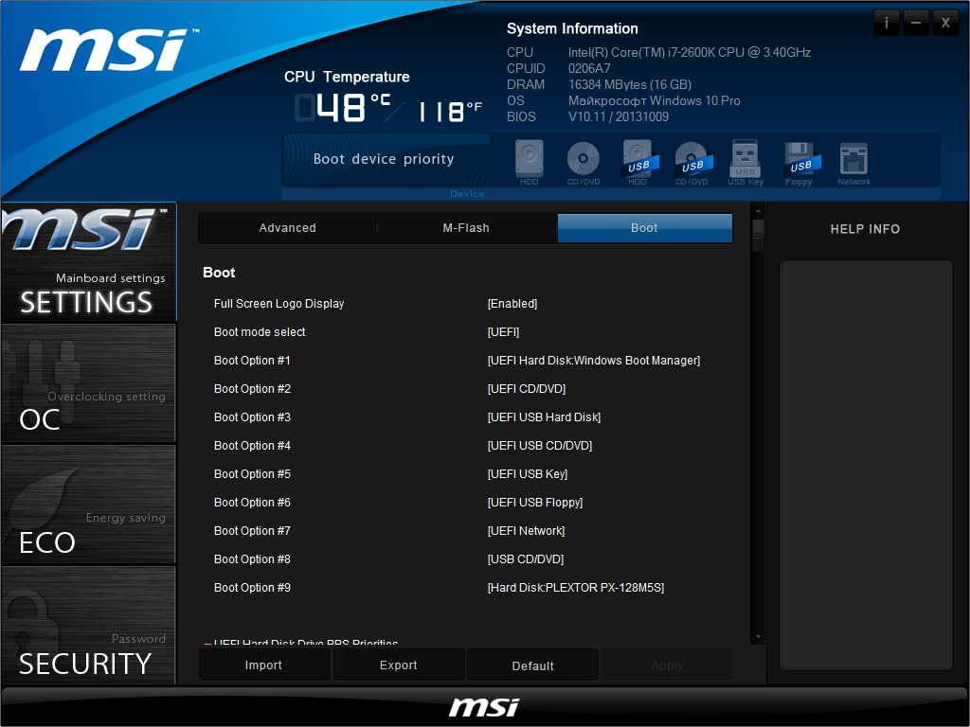Click the scrollbar down arrow of settings list
Screen dimensions: 970x727
(x=758, y=637)
